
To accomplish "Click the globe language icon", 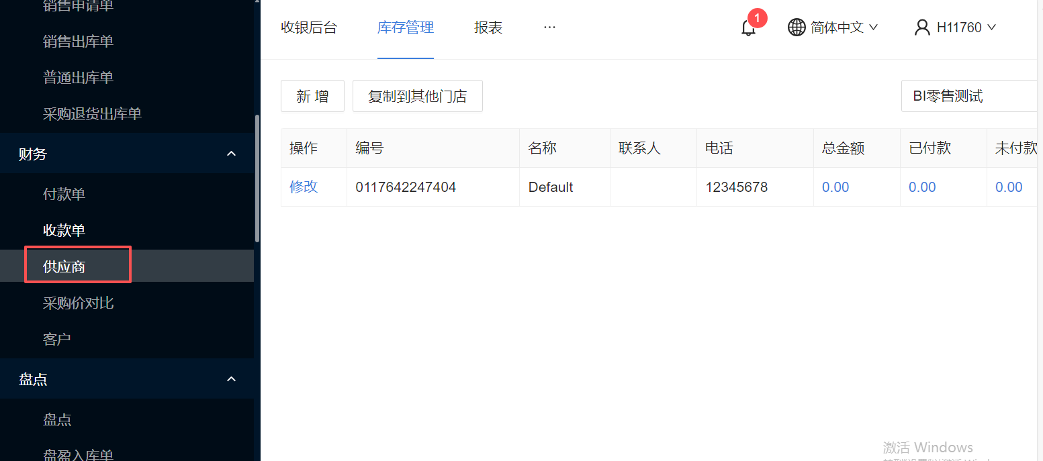I will 797,28.
